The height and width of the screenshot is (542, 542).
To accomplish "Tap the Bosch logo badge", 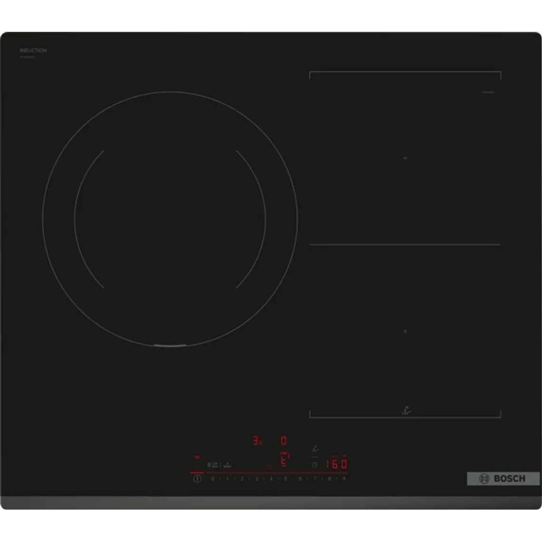I will pos(503,479).
